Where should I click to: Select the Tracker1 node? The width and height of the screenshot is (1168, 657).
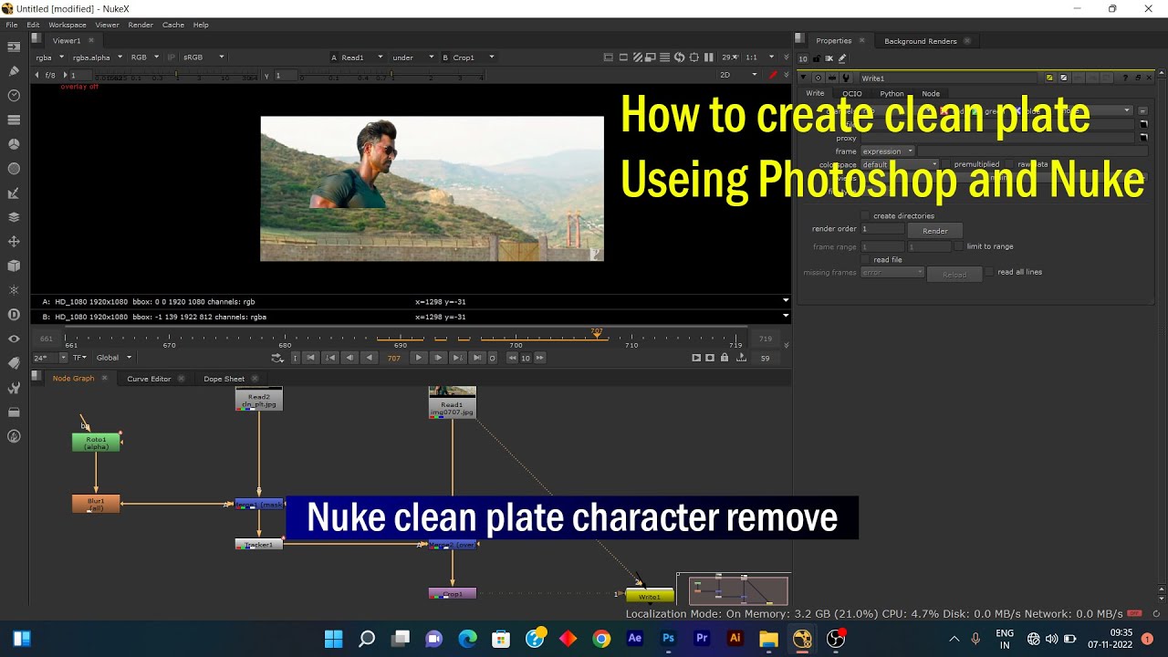(x=259, y=545)
